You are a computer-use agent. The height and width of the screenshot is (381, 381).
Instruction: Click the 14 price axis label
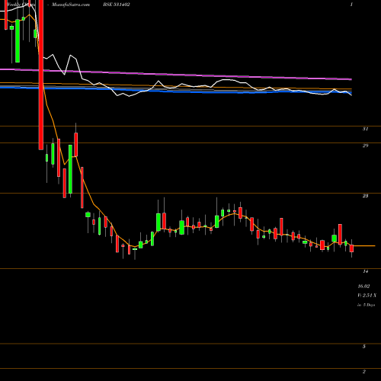(x=365, y=271)
